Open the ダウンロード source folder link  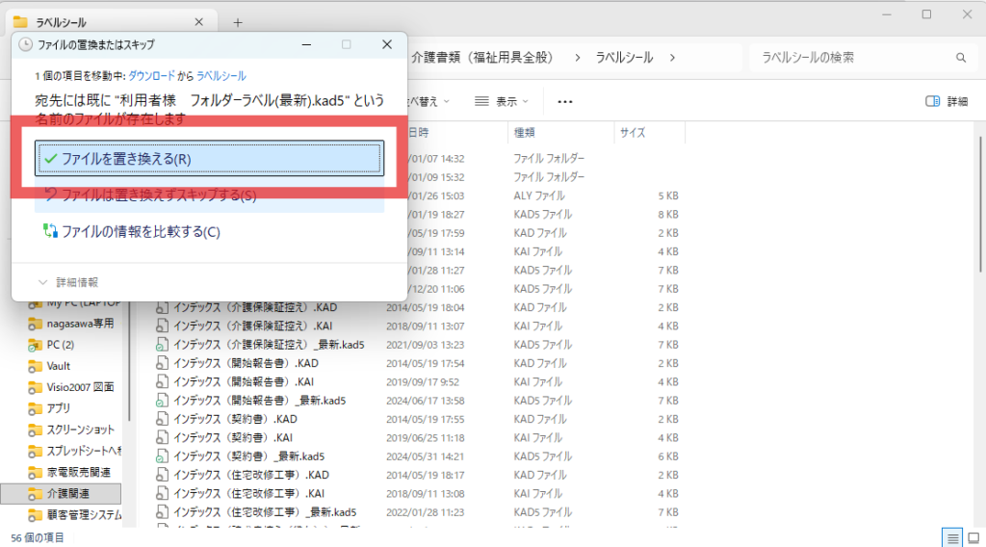(151, 75)
